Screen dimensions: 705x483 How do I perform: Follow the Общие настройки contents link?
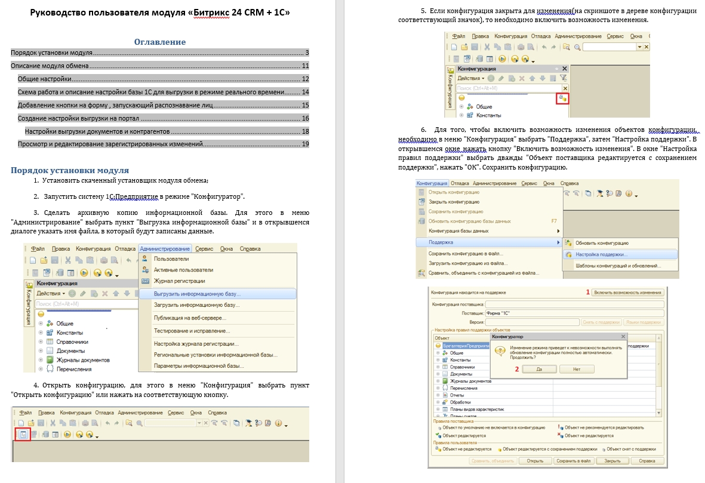(163, 79)
